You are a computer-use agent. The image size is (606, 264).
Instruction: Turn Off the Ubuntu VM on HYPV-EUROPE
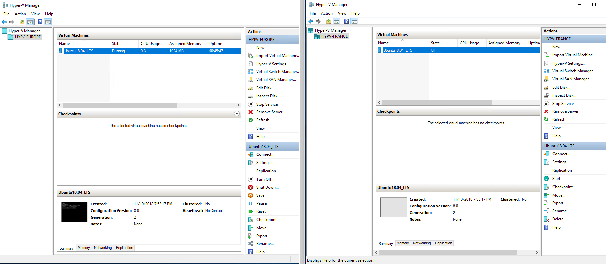tap(265, 179)
